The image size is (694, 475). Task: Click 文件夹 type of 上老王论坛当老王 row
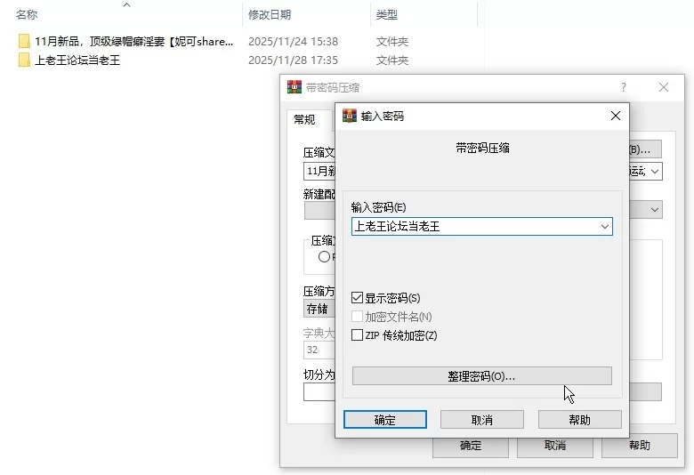(x=392, y=60)
